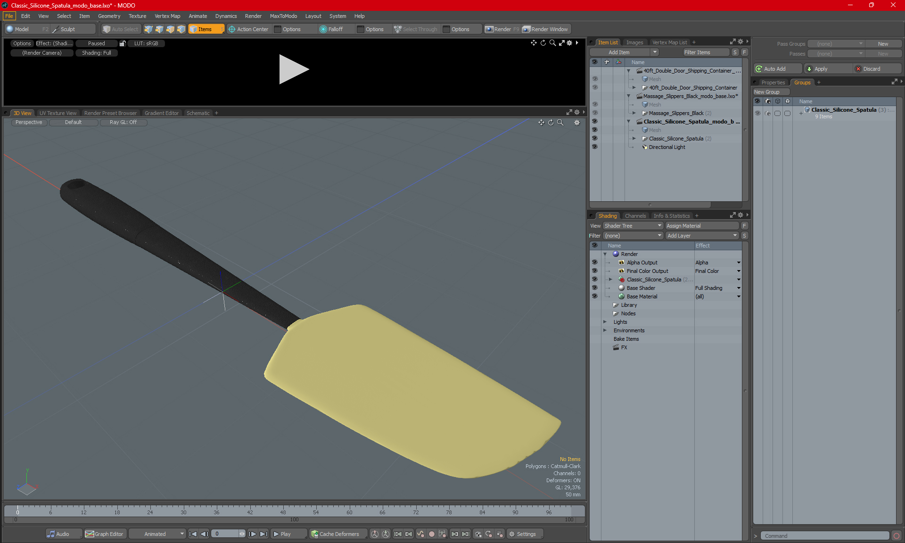Viewport: 905px width, 543px height.
Task: Open the Shader Tree view dropdown
Action: 633,226
